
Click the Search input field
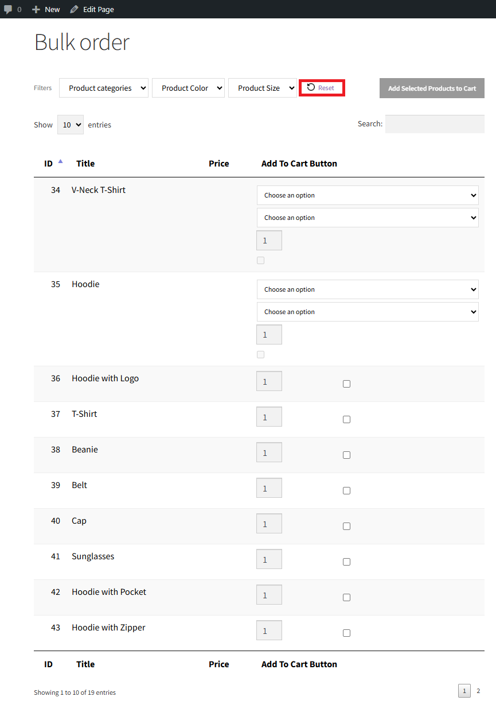[x=434, y=124]
